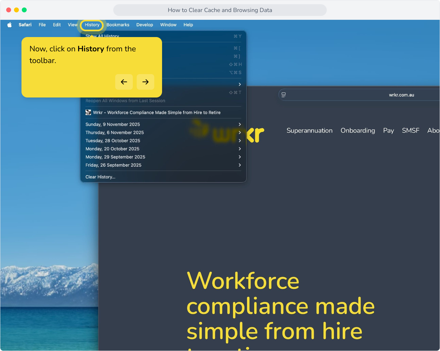The width and height of the screenshot is (440, 351).
Task: Click the Wrkr favicon in history menu
Action: point(88,112)
